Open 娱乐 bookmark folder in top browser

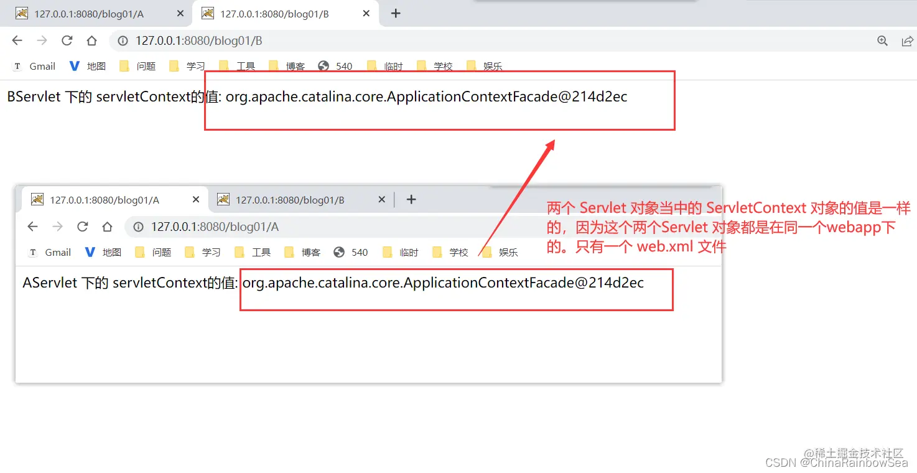[485, 66]
